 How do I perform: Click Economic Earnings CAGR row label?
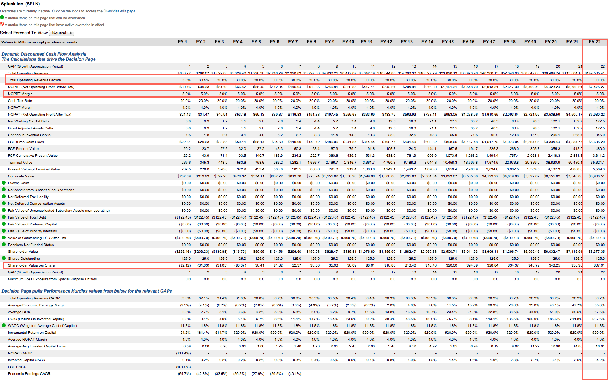point(29,374)
